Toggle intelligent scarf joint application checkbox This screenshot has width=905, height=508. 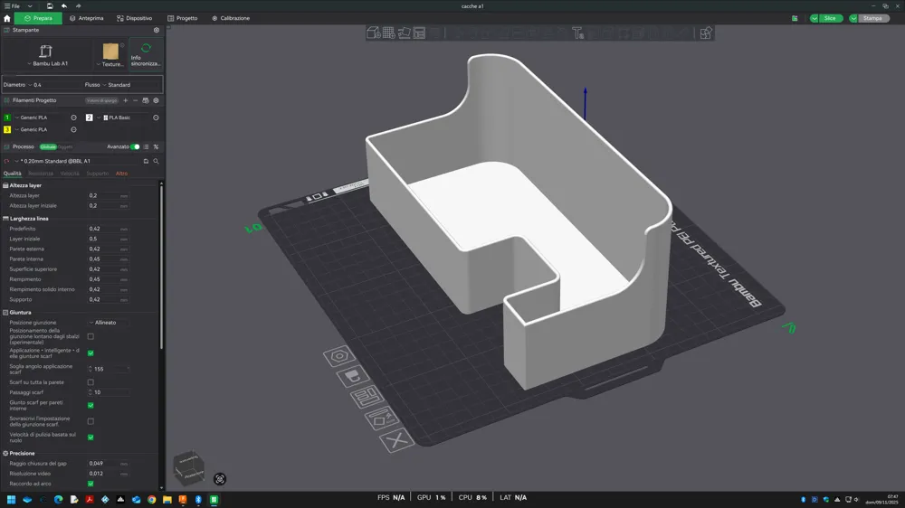point(90,353)
